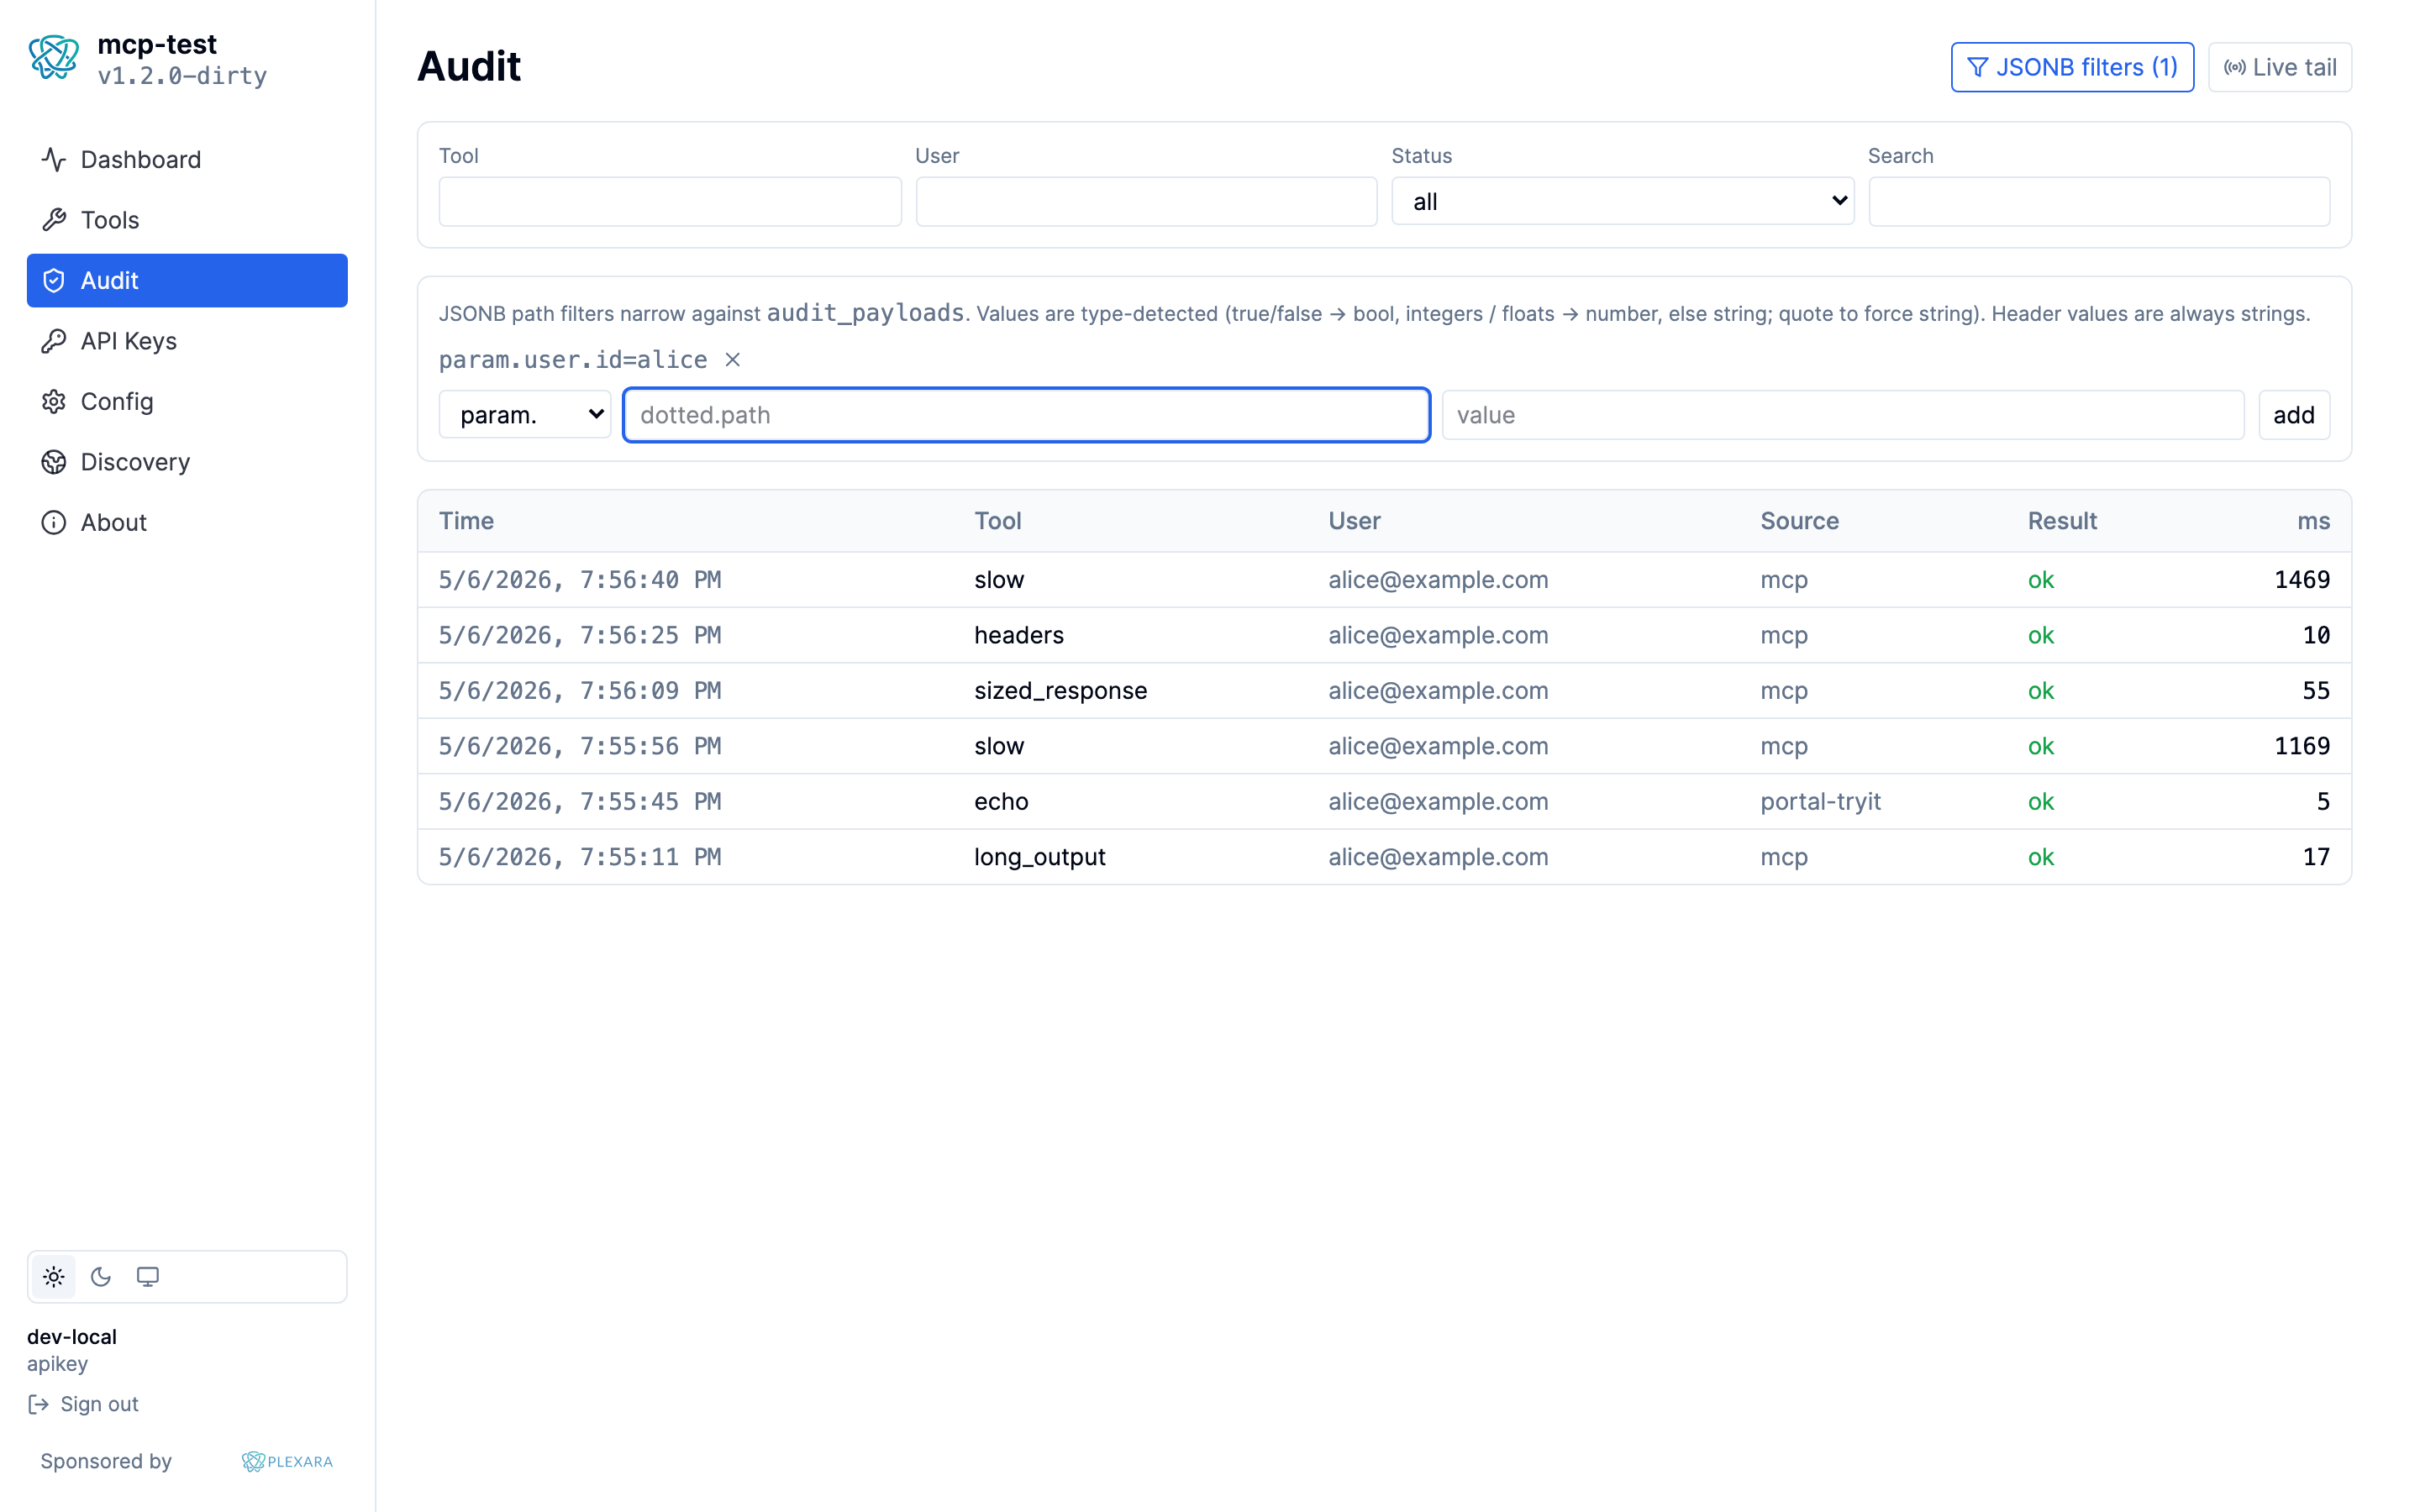Click the Result column header

tap(2062, 521)
